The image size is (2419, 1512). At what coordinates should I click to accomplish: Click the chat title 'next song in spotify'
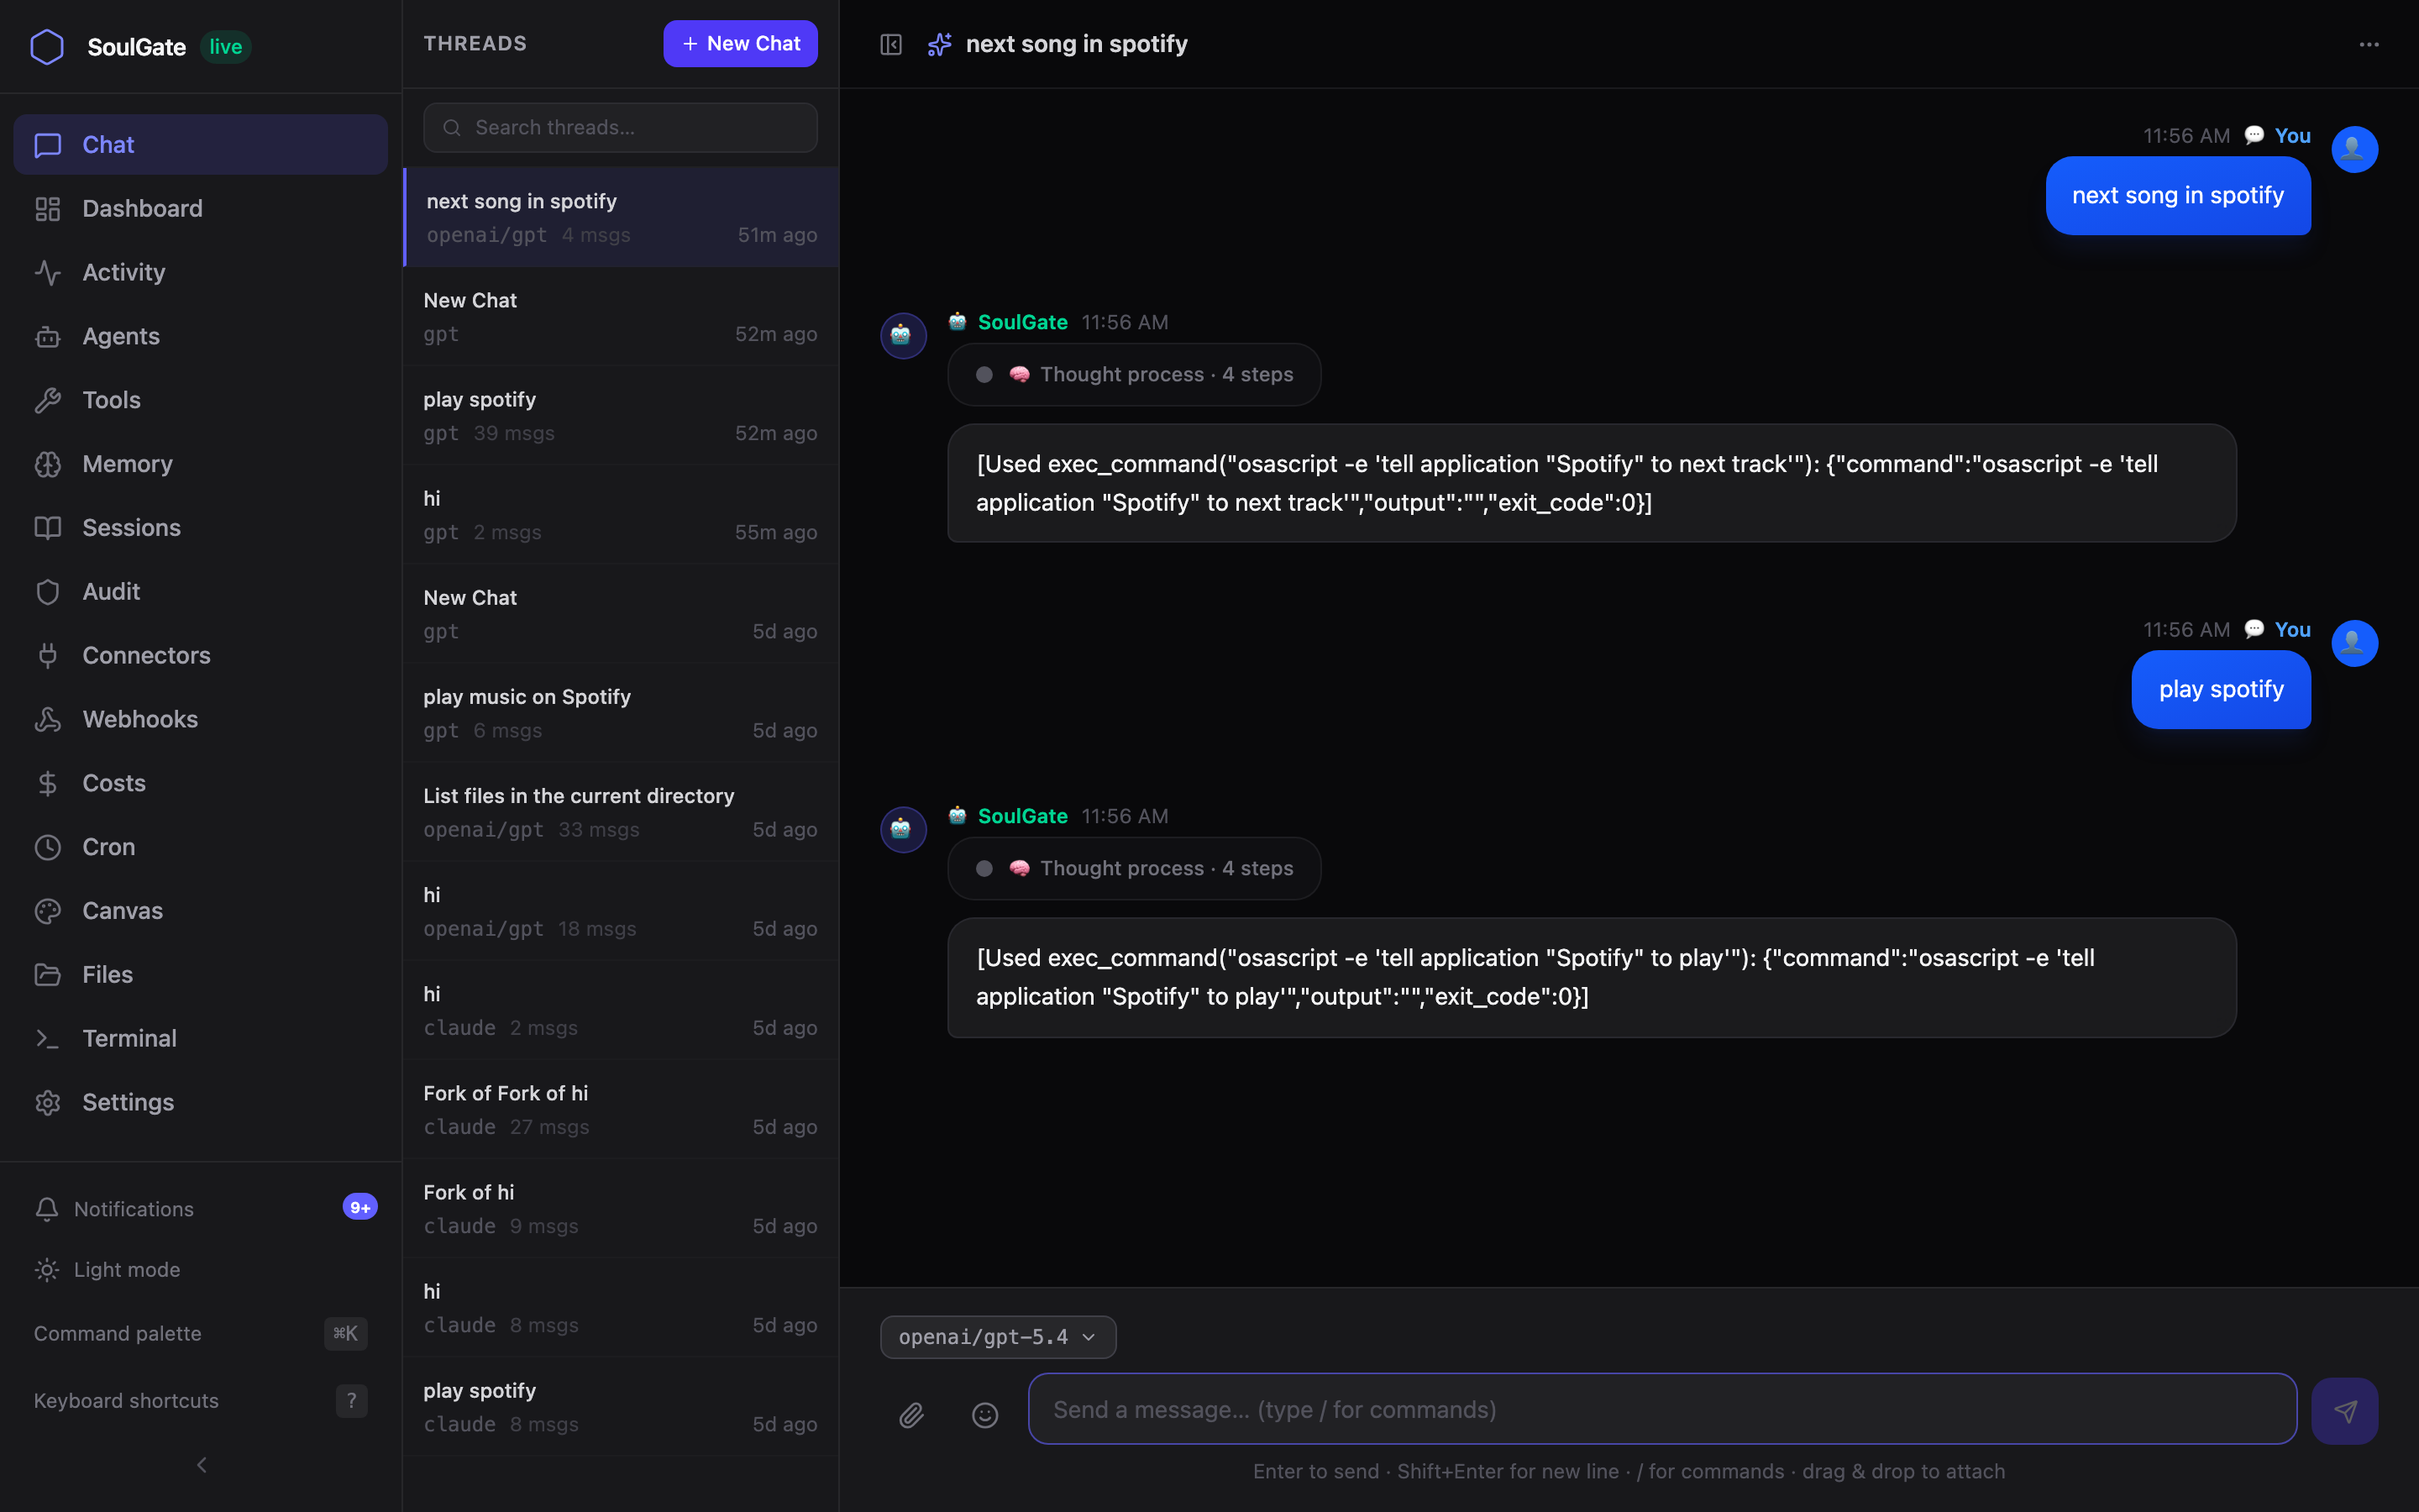pyautogui.click(x=1077, y=45)
